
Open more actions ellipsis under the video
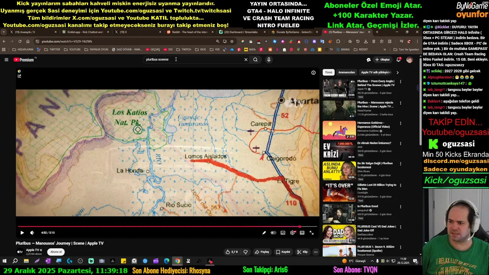pos(316,252)
